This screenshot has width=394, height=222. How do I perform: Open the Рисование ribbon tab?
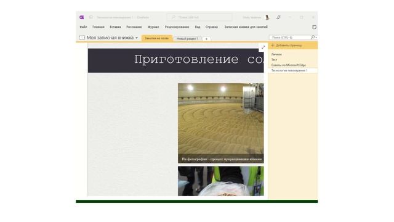[x=134, y=27]
